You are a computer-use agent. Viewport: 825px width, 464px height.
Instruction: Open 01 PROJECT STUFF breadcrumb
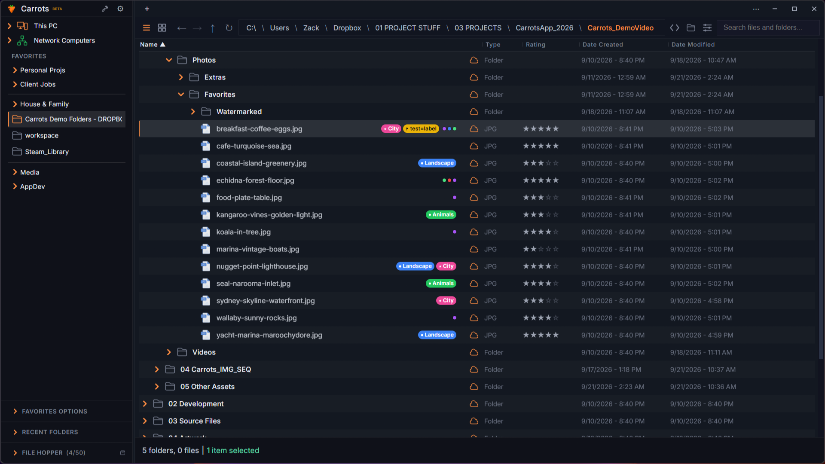tap(408, 28)
